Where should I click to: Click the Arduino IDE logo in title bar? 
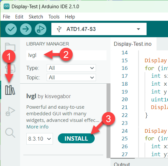(x=7, y=6)
